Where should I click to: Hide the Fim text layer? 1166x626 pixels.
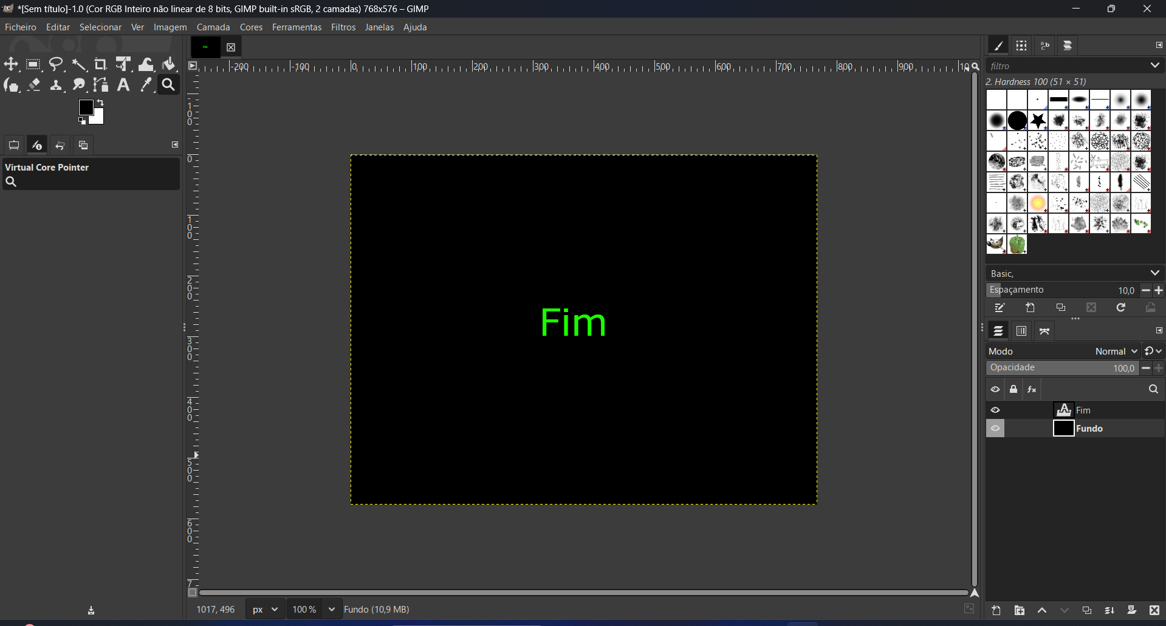pos(995,410)
